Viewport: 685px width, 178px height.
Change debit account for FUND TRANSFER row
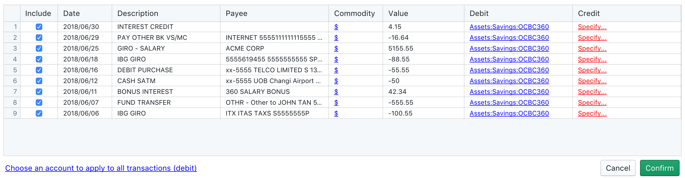[x=509, y=103]
